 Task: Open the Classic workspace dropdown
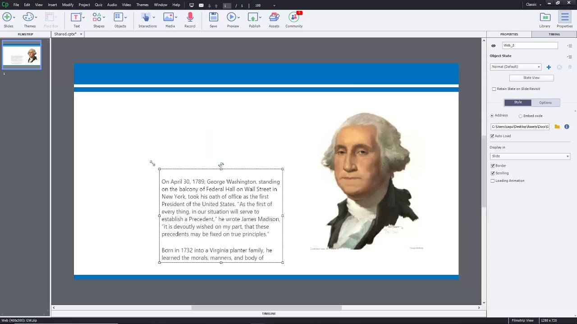[x=534, y=4]
